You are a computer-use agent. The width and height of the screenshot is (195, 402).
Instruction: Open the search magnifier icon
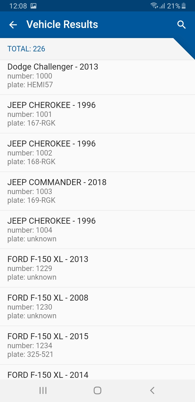pos(181,25)
